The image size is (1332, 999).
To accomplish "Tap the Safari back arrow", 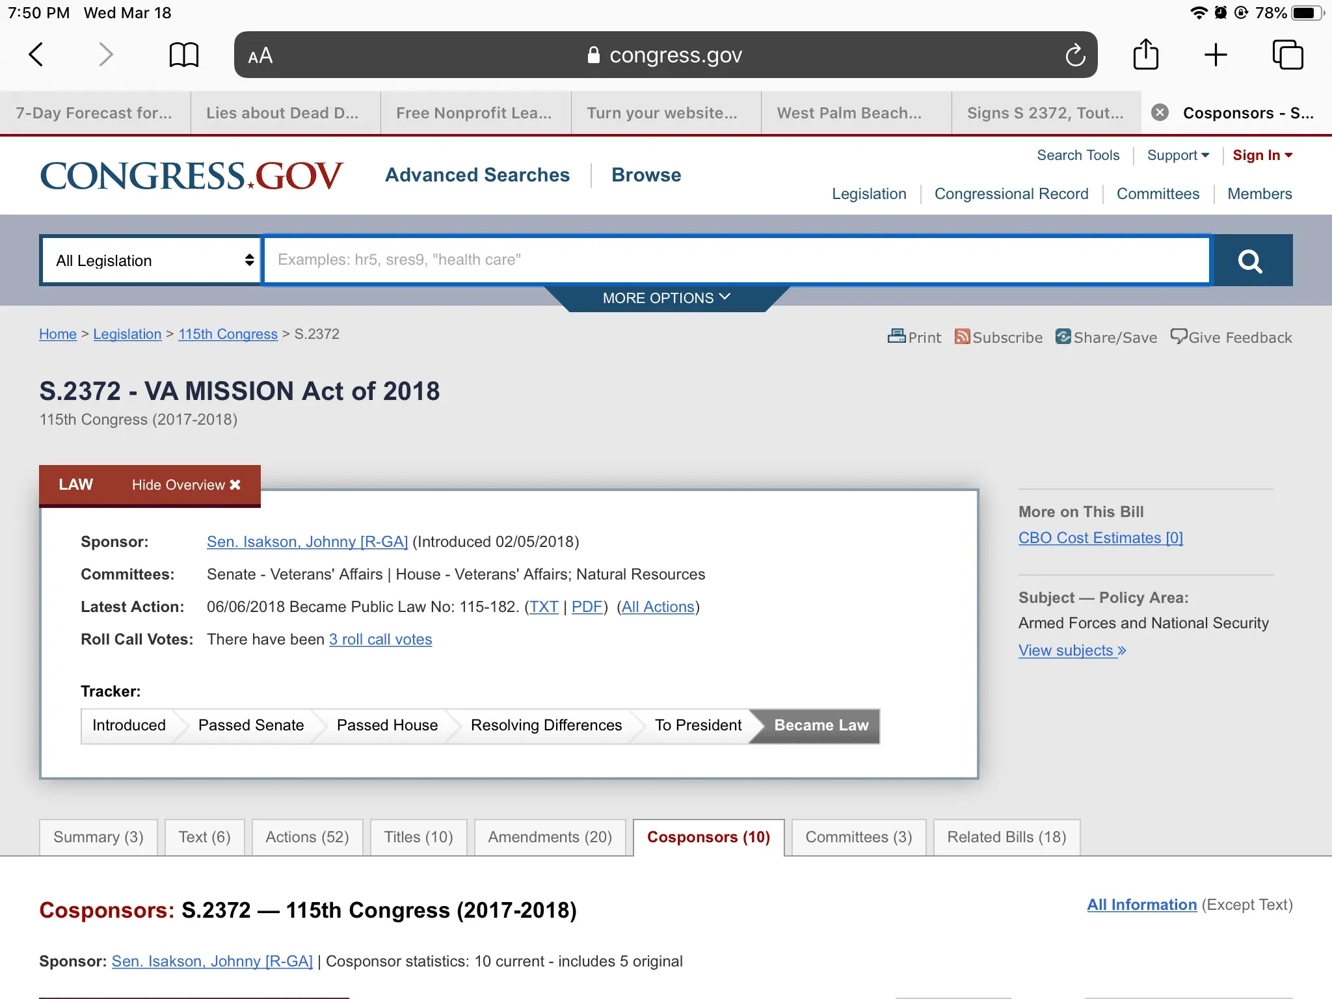I will 36,55.
